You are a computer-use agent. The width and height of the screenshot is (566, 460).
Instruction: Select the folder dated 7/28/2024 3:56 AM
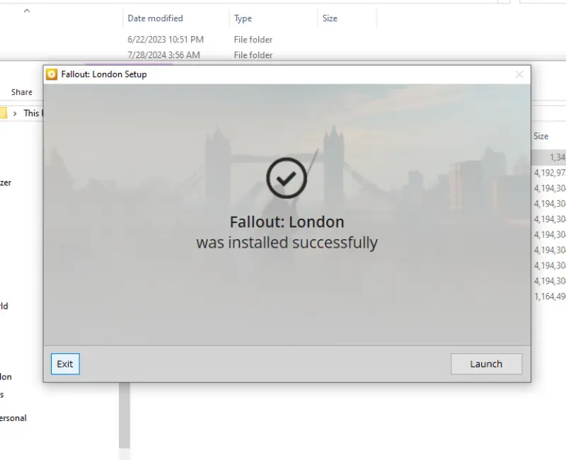(163, 55)
